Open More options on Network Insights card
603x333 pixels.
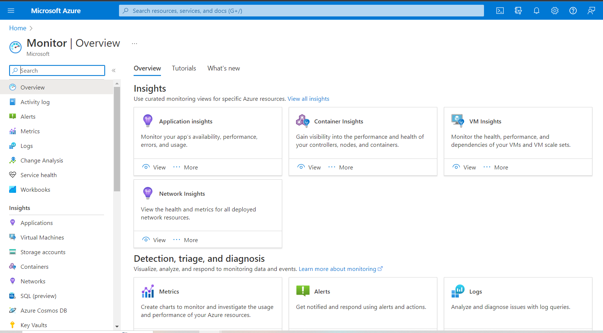click(185, 240)
